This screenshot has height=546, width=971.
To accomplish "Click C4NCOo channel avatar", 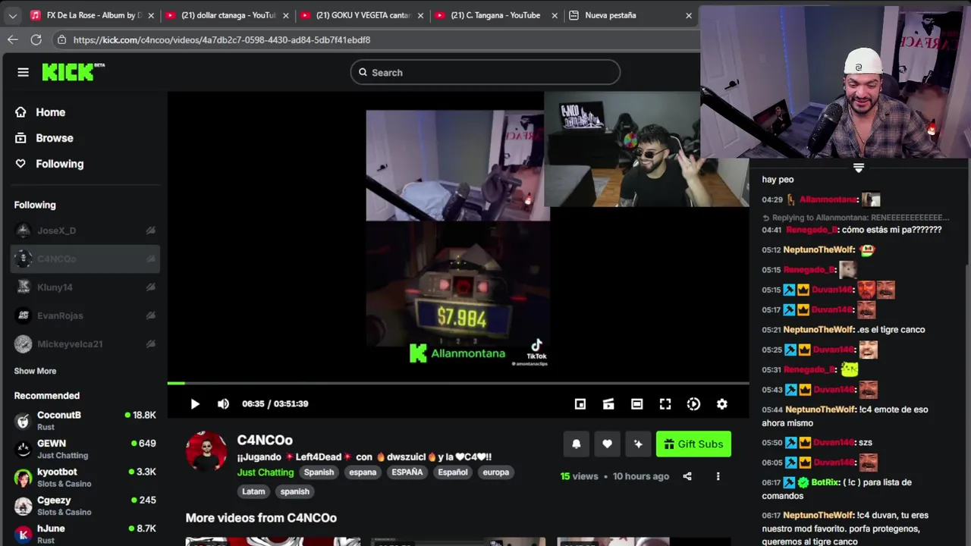I will [x=206, y=451].
